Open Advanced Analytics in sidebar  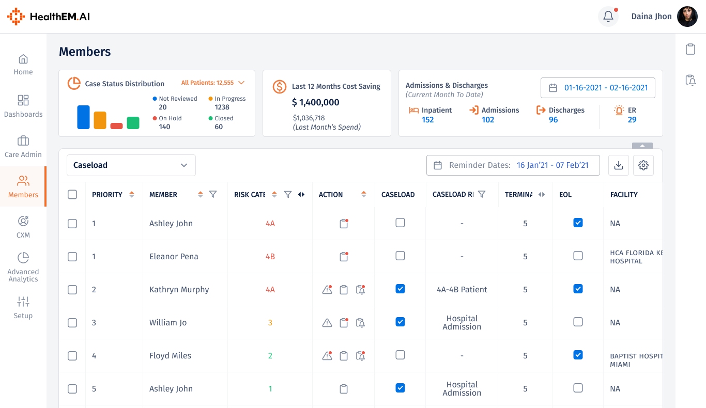pyautogui.click(x=23, y=268)
